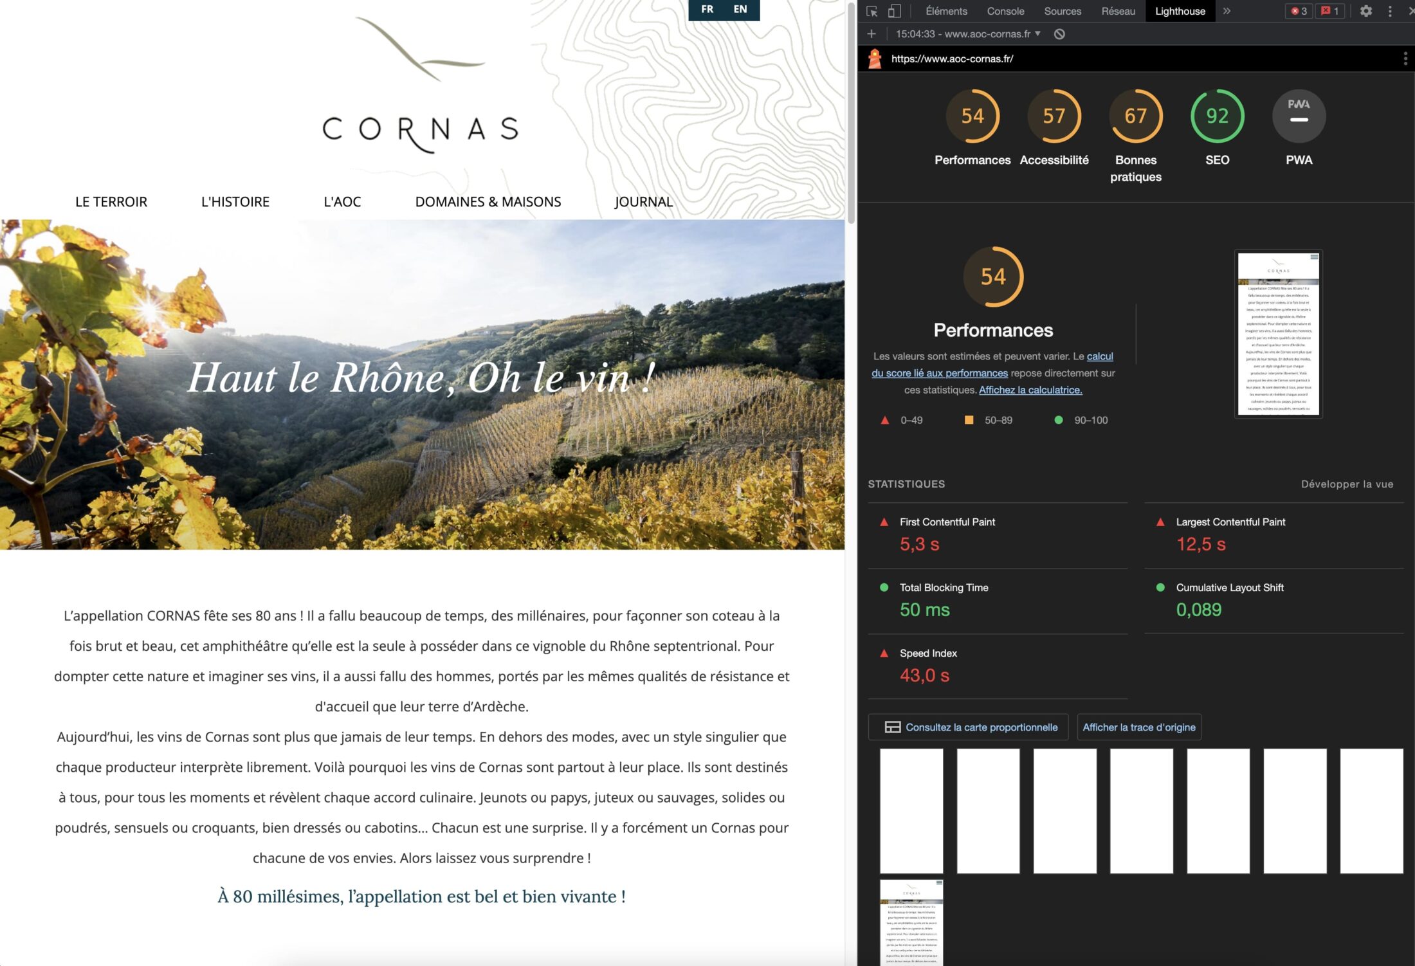Viewport: 1415px width, 966px height.
Task: Open 'L'HISTOIRE' website menu
Action: [235, 202]
